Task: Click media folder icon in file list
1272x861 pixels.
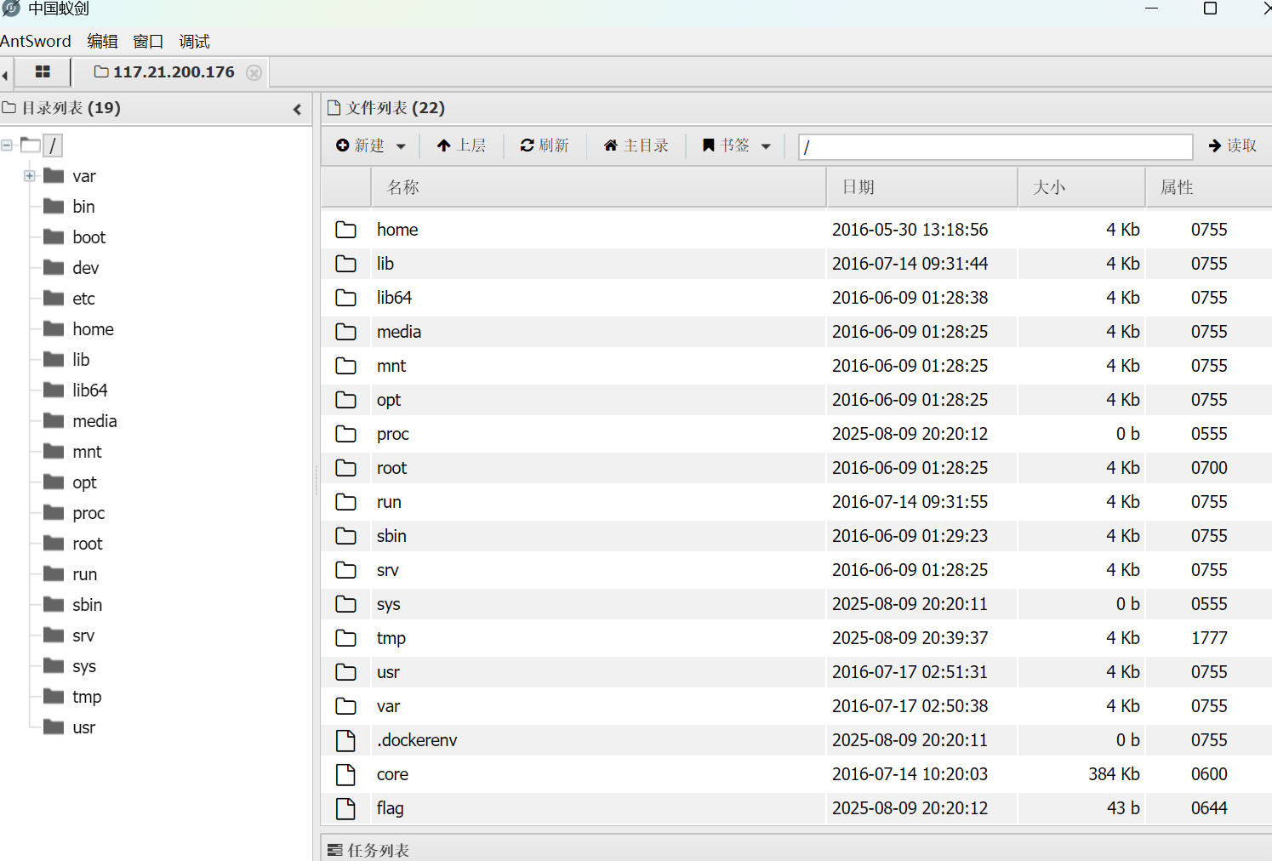Action: click(x=345, y=332)
